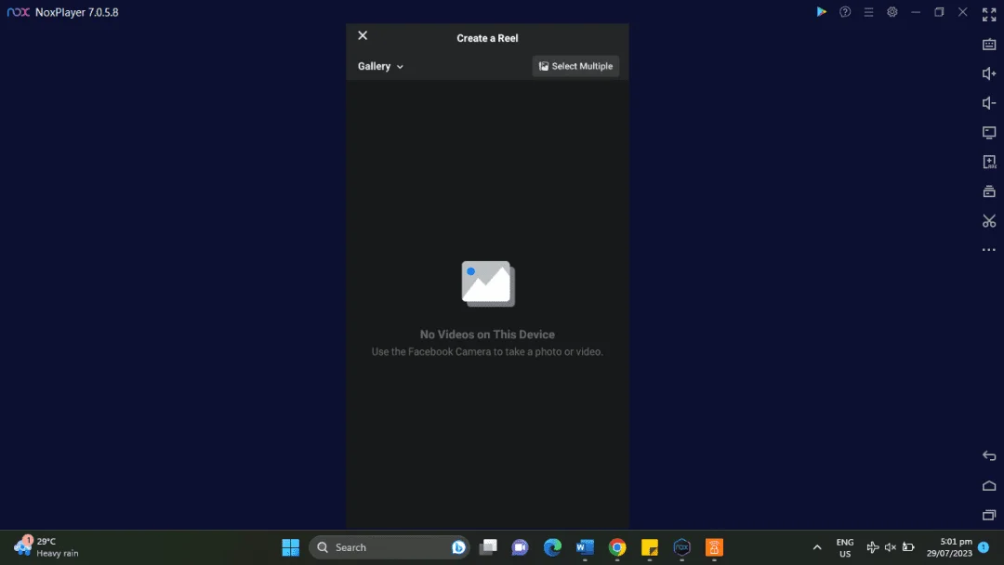Focus the Nox app in taskbar
1004x565 pixels.
click(x=682, y=547)
